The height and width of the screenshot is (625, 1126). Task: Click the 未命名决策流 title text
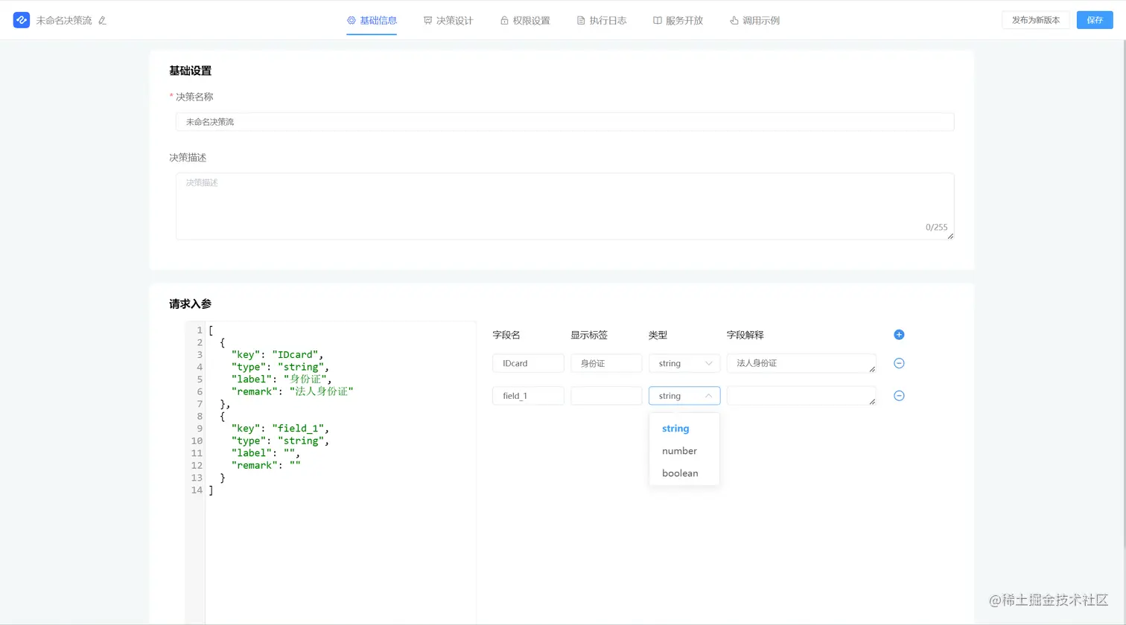[x=64, y=21]
